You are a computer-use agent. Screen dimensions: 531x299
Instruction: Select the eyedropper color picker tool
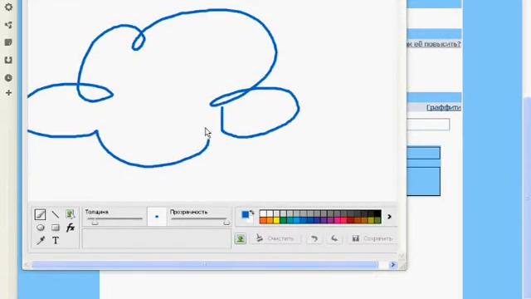[41, 241]
